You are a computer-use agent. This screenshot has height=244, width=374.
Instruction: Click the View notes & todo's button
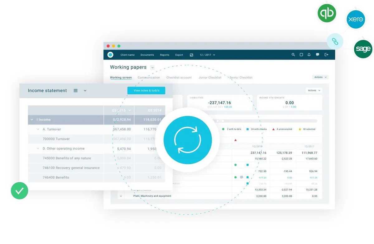coord(146,91)
